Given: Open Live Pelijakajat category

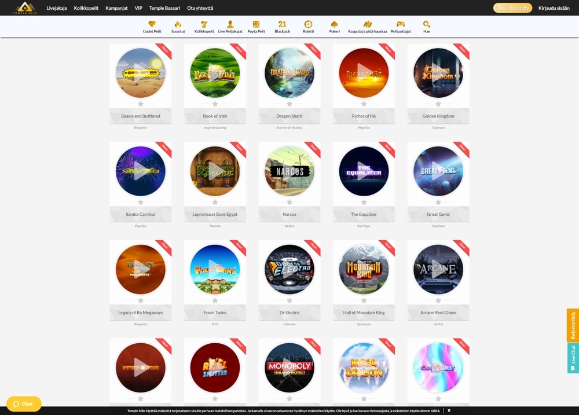Looking at the screenshot, I should point(230,27).
